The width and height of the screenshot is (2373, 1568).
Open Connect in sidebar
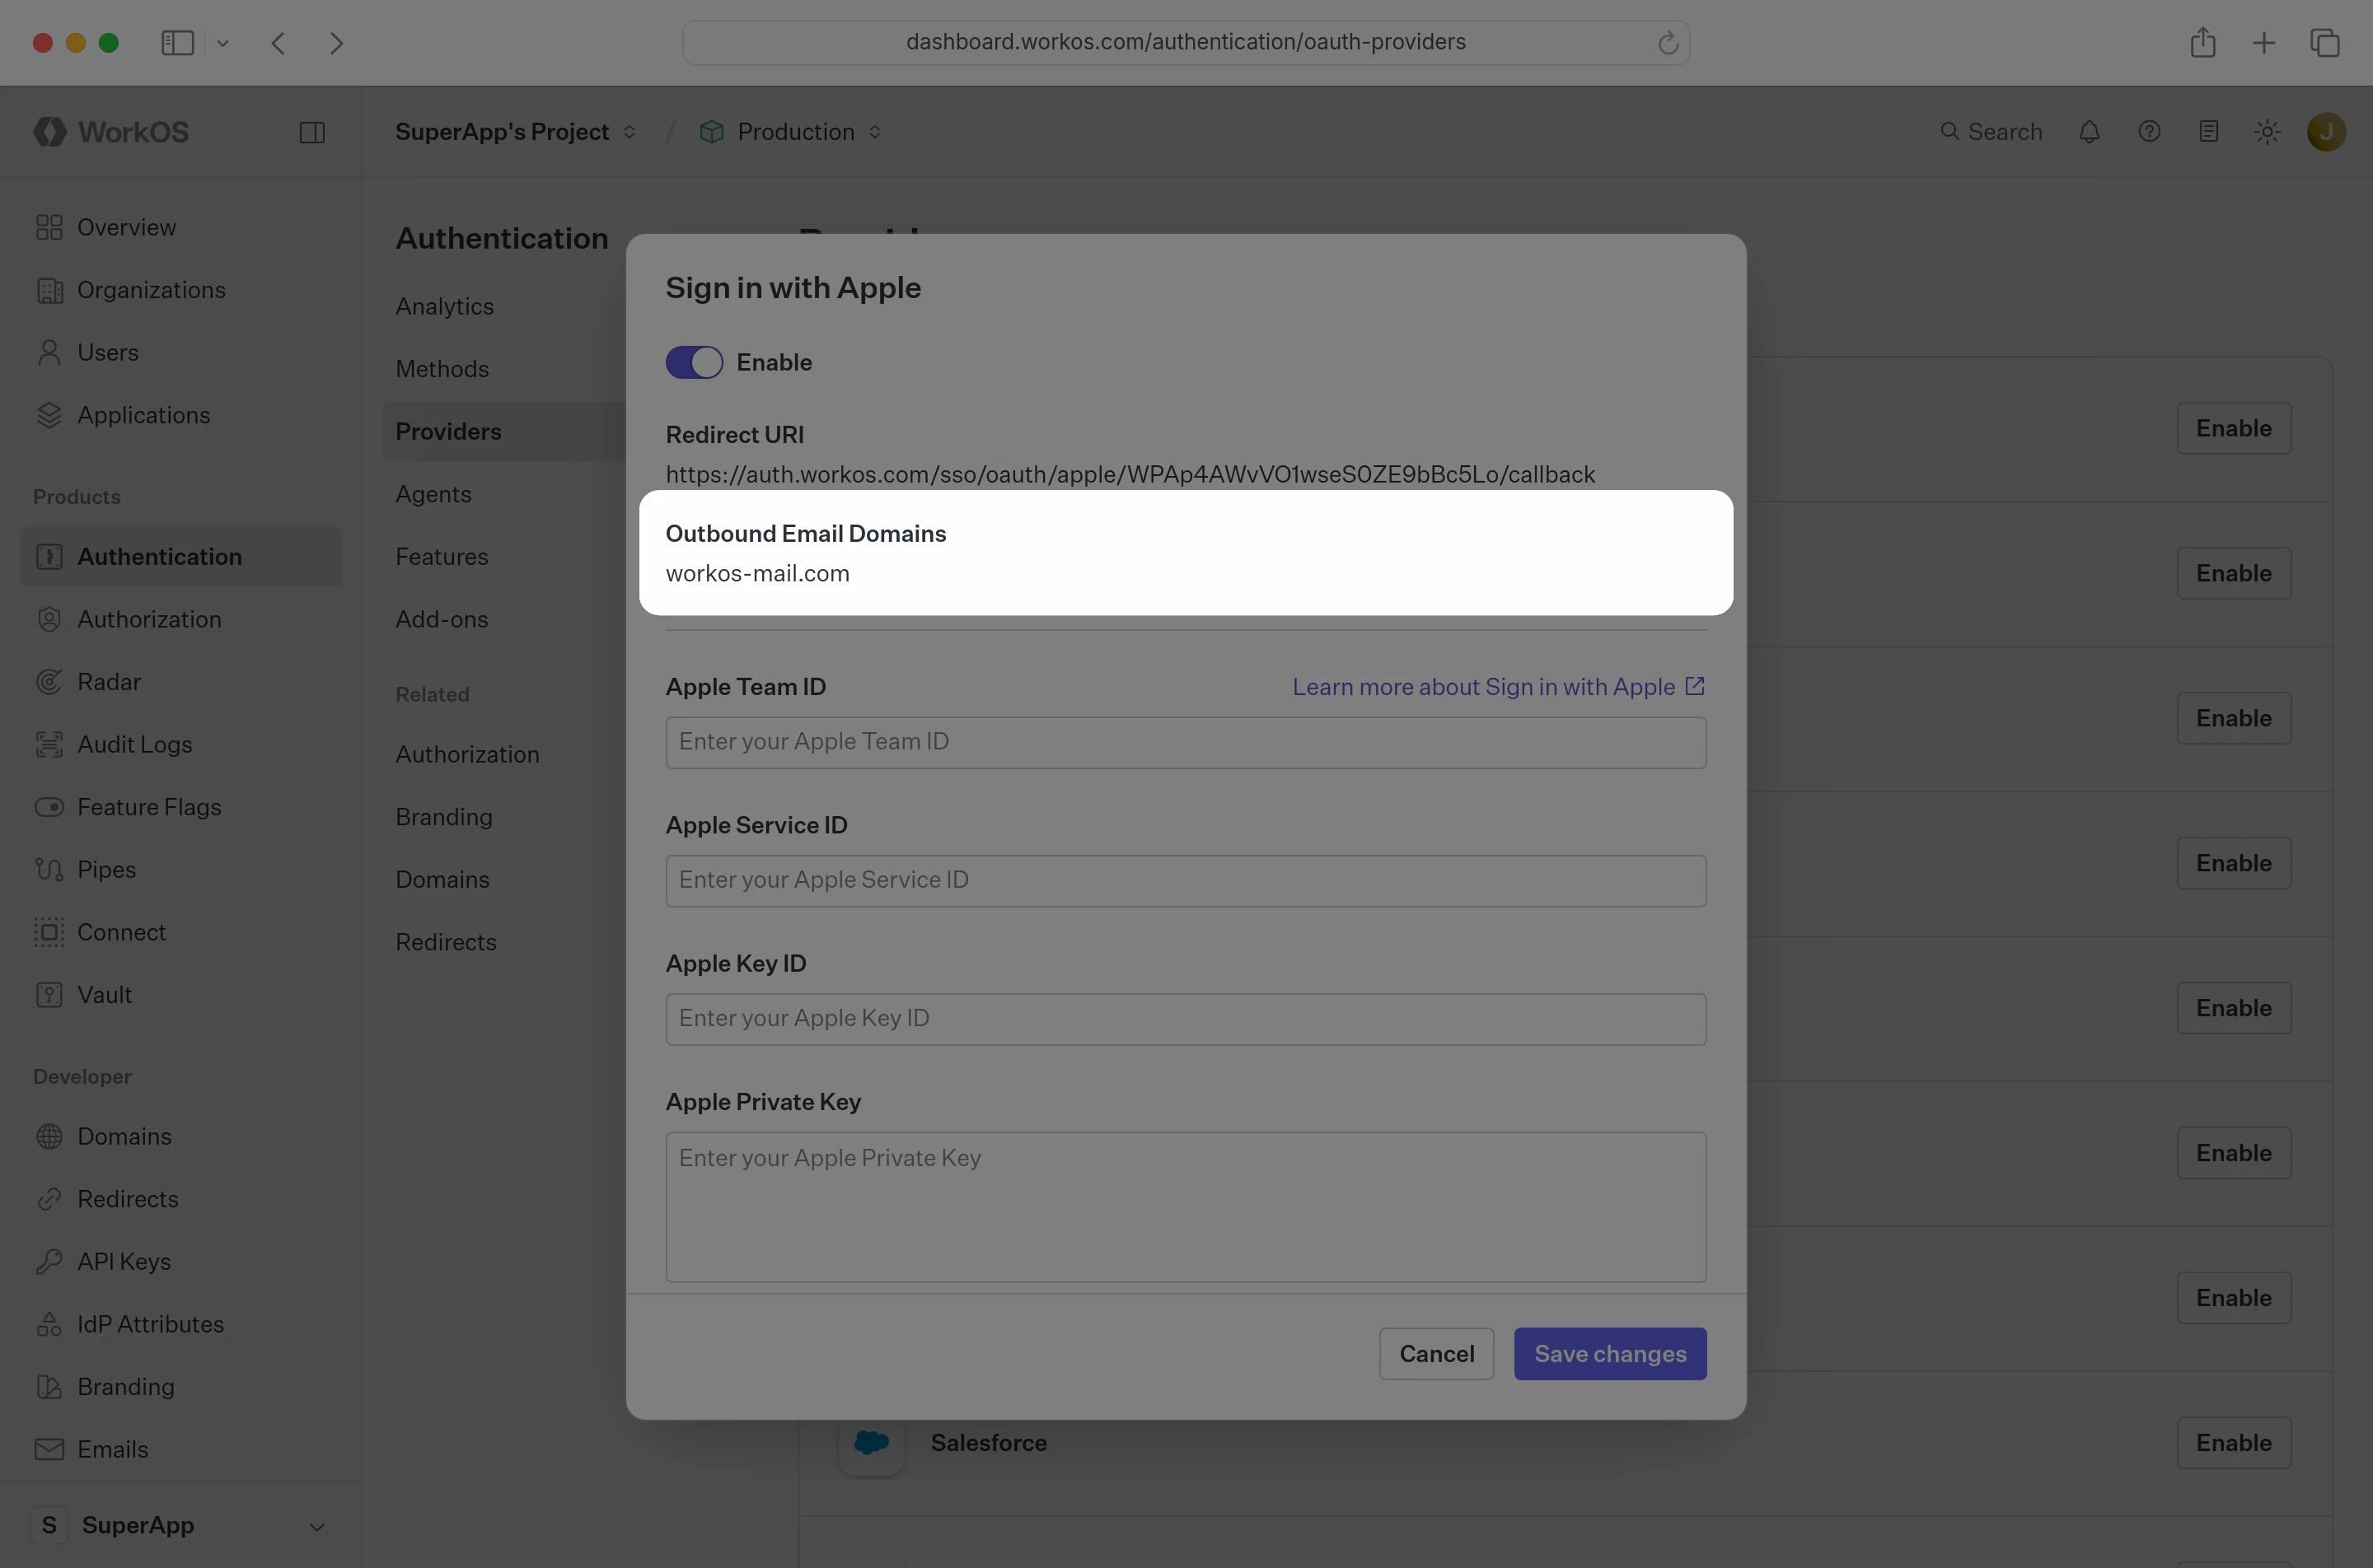[x=180, y=932]
